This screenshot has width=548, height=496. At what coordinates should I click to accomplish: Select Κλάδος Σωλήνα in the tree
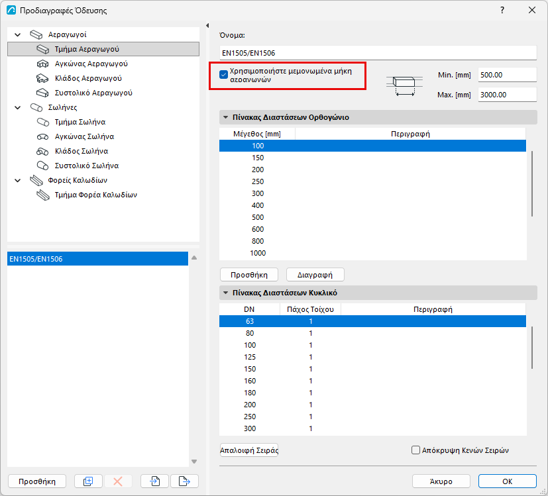click(x=73, y=151)
